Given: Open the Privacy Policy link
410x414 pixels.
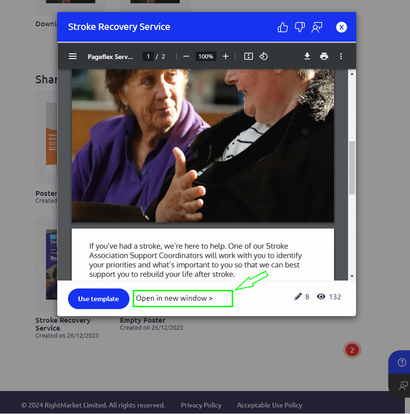Looking at the screenshot, I should click(x=201, y=405).
